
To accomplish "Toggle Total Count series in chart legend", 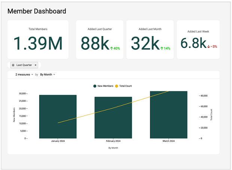I will (x=125, y=86).
